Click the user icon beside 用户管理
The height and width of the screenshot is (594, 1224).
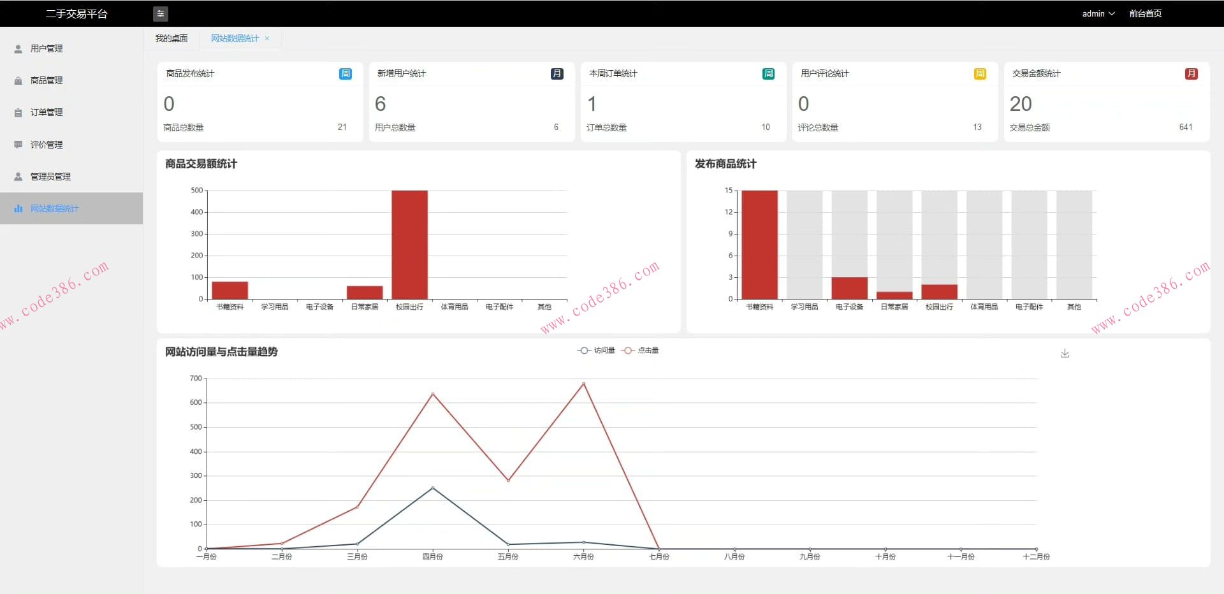click(x=18, y=48)
